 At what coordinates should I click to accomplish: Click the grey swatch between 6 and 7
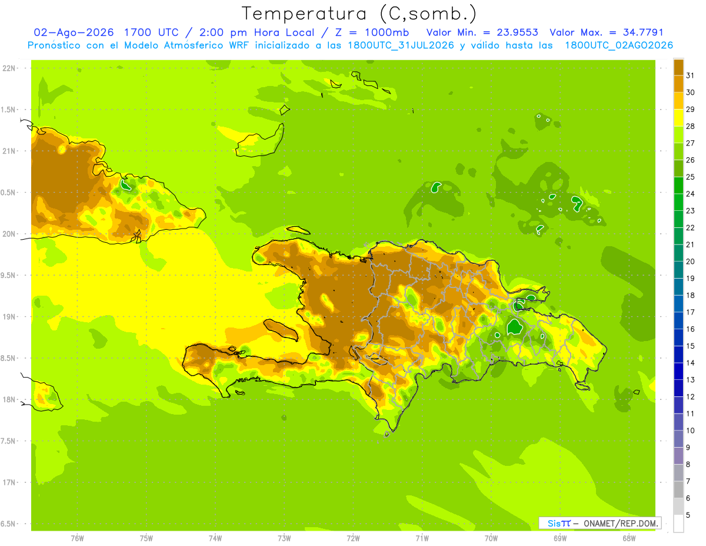pyautogui.click(x=678, y=489)
